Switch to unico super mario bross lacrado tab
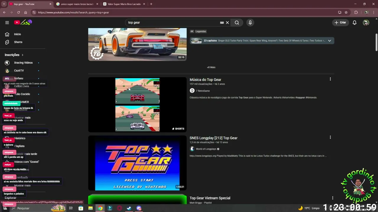 (77, 4)
